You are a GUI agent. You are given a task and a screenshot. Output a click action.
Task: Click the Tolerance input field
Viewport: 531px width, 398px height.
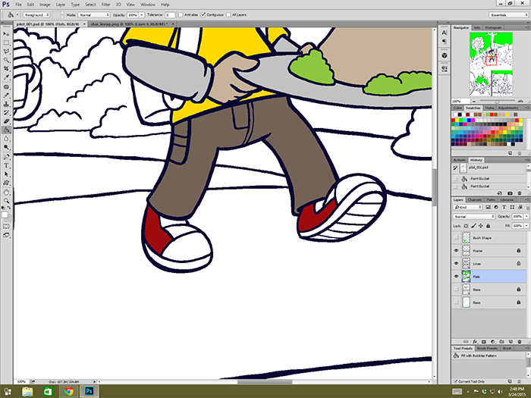click(x=170, y=15)
